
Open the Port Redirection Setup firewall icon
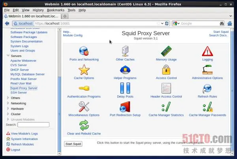coord(125,107)
